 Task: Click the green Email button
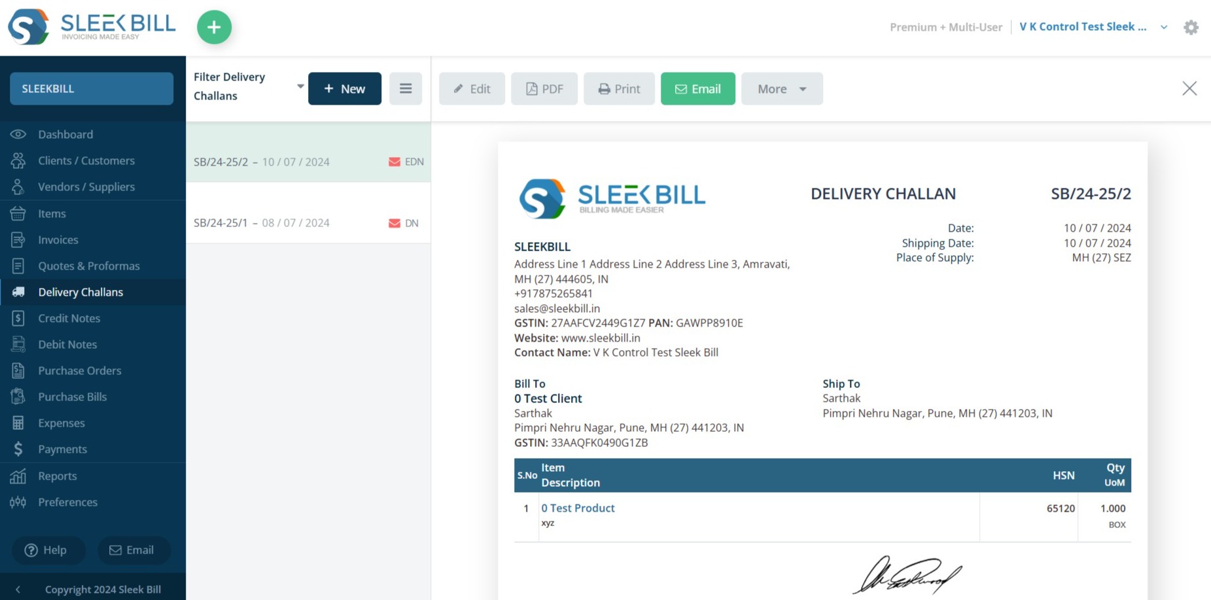coord(698,88)
